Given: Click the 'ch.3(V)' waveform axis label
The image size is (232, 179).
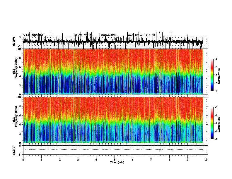Looking at the screenshot, I should pyautogui.click(x=14, y=150).
